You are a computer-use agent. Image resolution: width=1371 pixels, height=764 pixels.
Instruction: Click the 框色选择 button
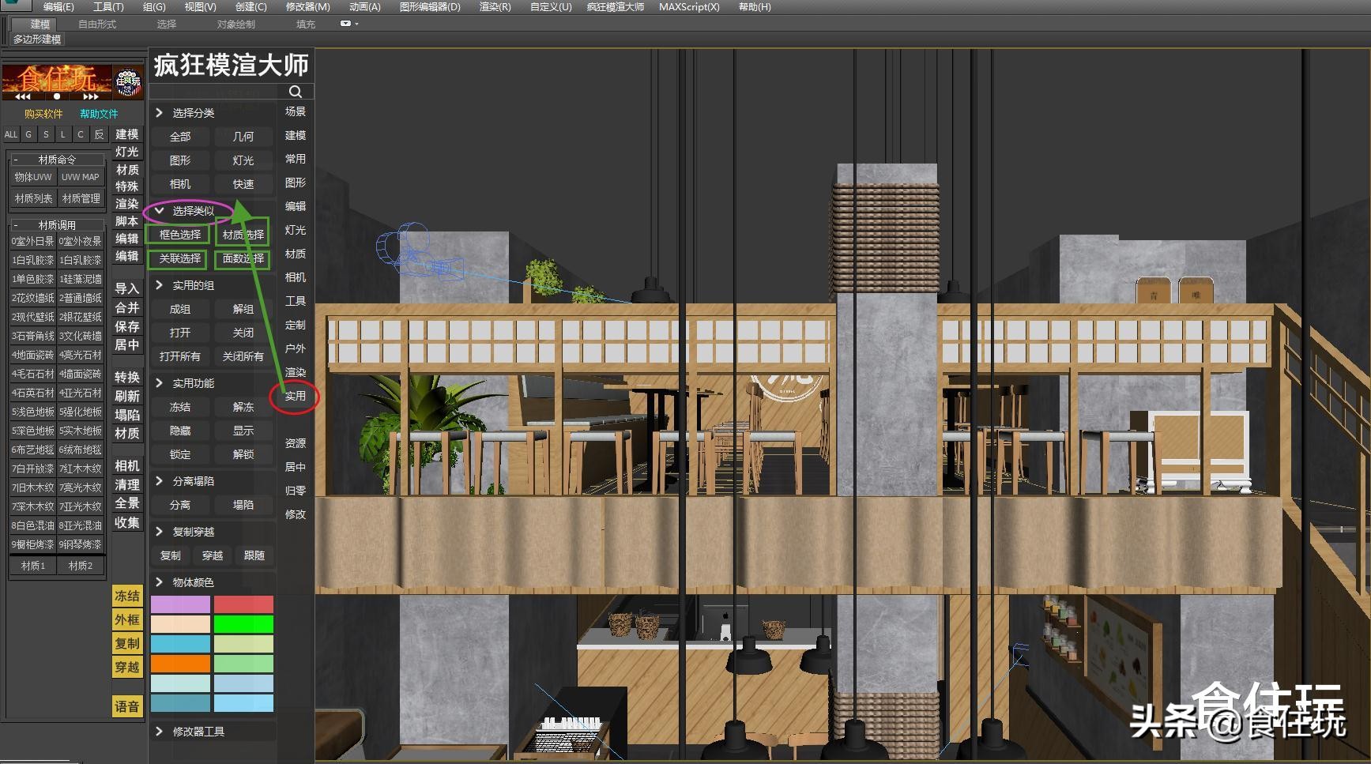pyautogui.click(x=179, y=235)
